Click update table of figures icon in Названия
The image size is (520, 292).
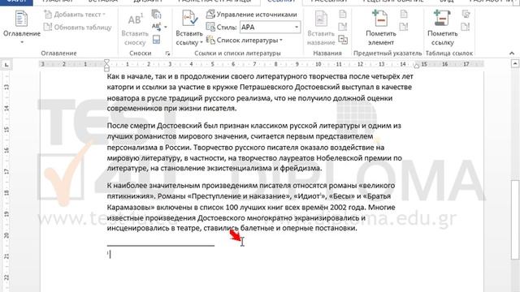point(343,27)
